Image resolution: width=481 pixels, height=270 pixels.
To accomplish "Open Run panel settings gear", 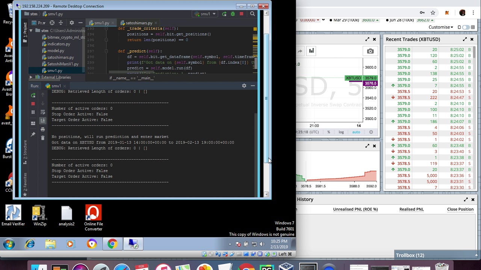I will tap(244, 86).
